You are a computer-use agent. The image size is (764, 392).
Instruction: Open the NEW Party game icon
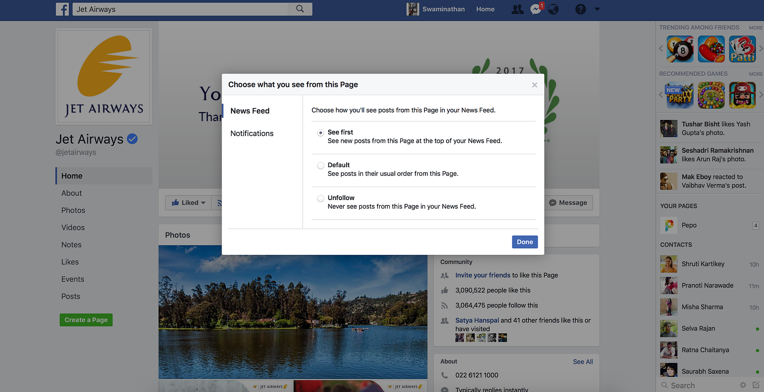click(680, 95)
